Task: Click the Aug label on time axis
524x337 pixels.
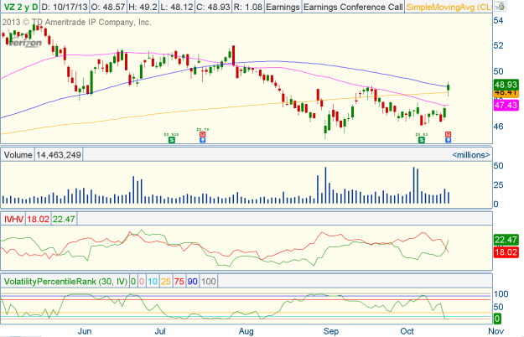Action: click(246, 330)
